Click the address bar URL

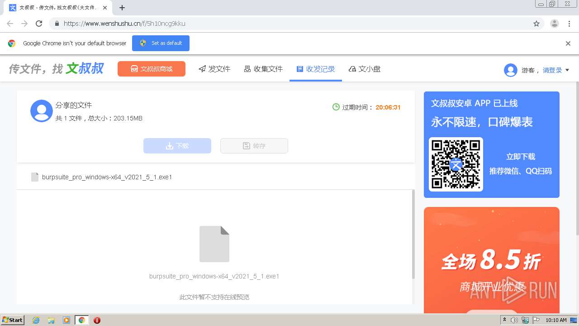[x=124, y=24]
